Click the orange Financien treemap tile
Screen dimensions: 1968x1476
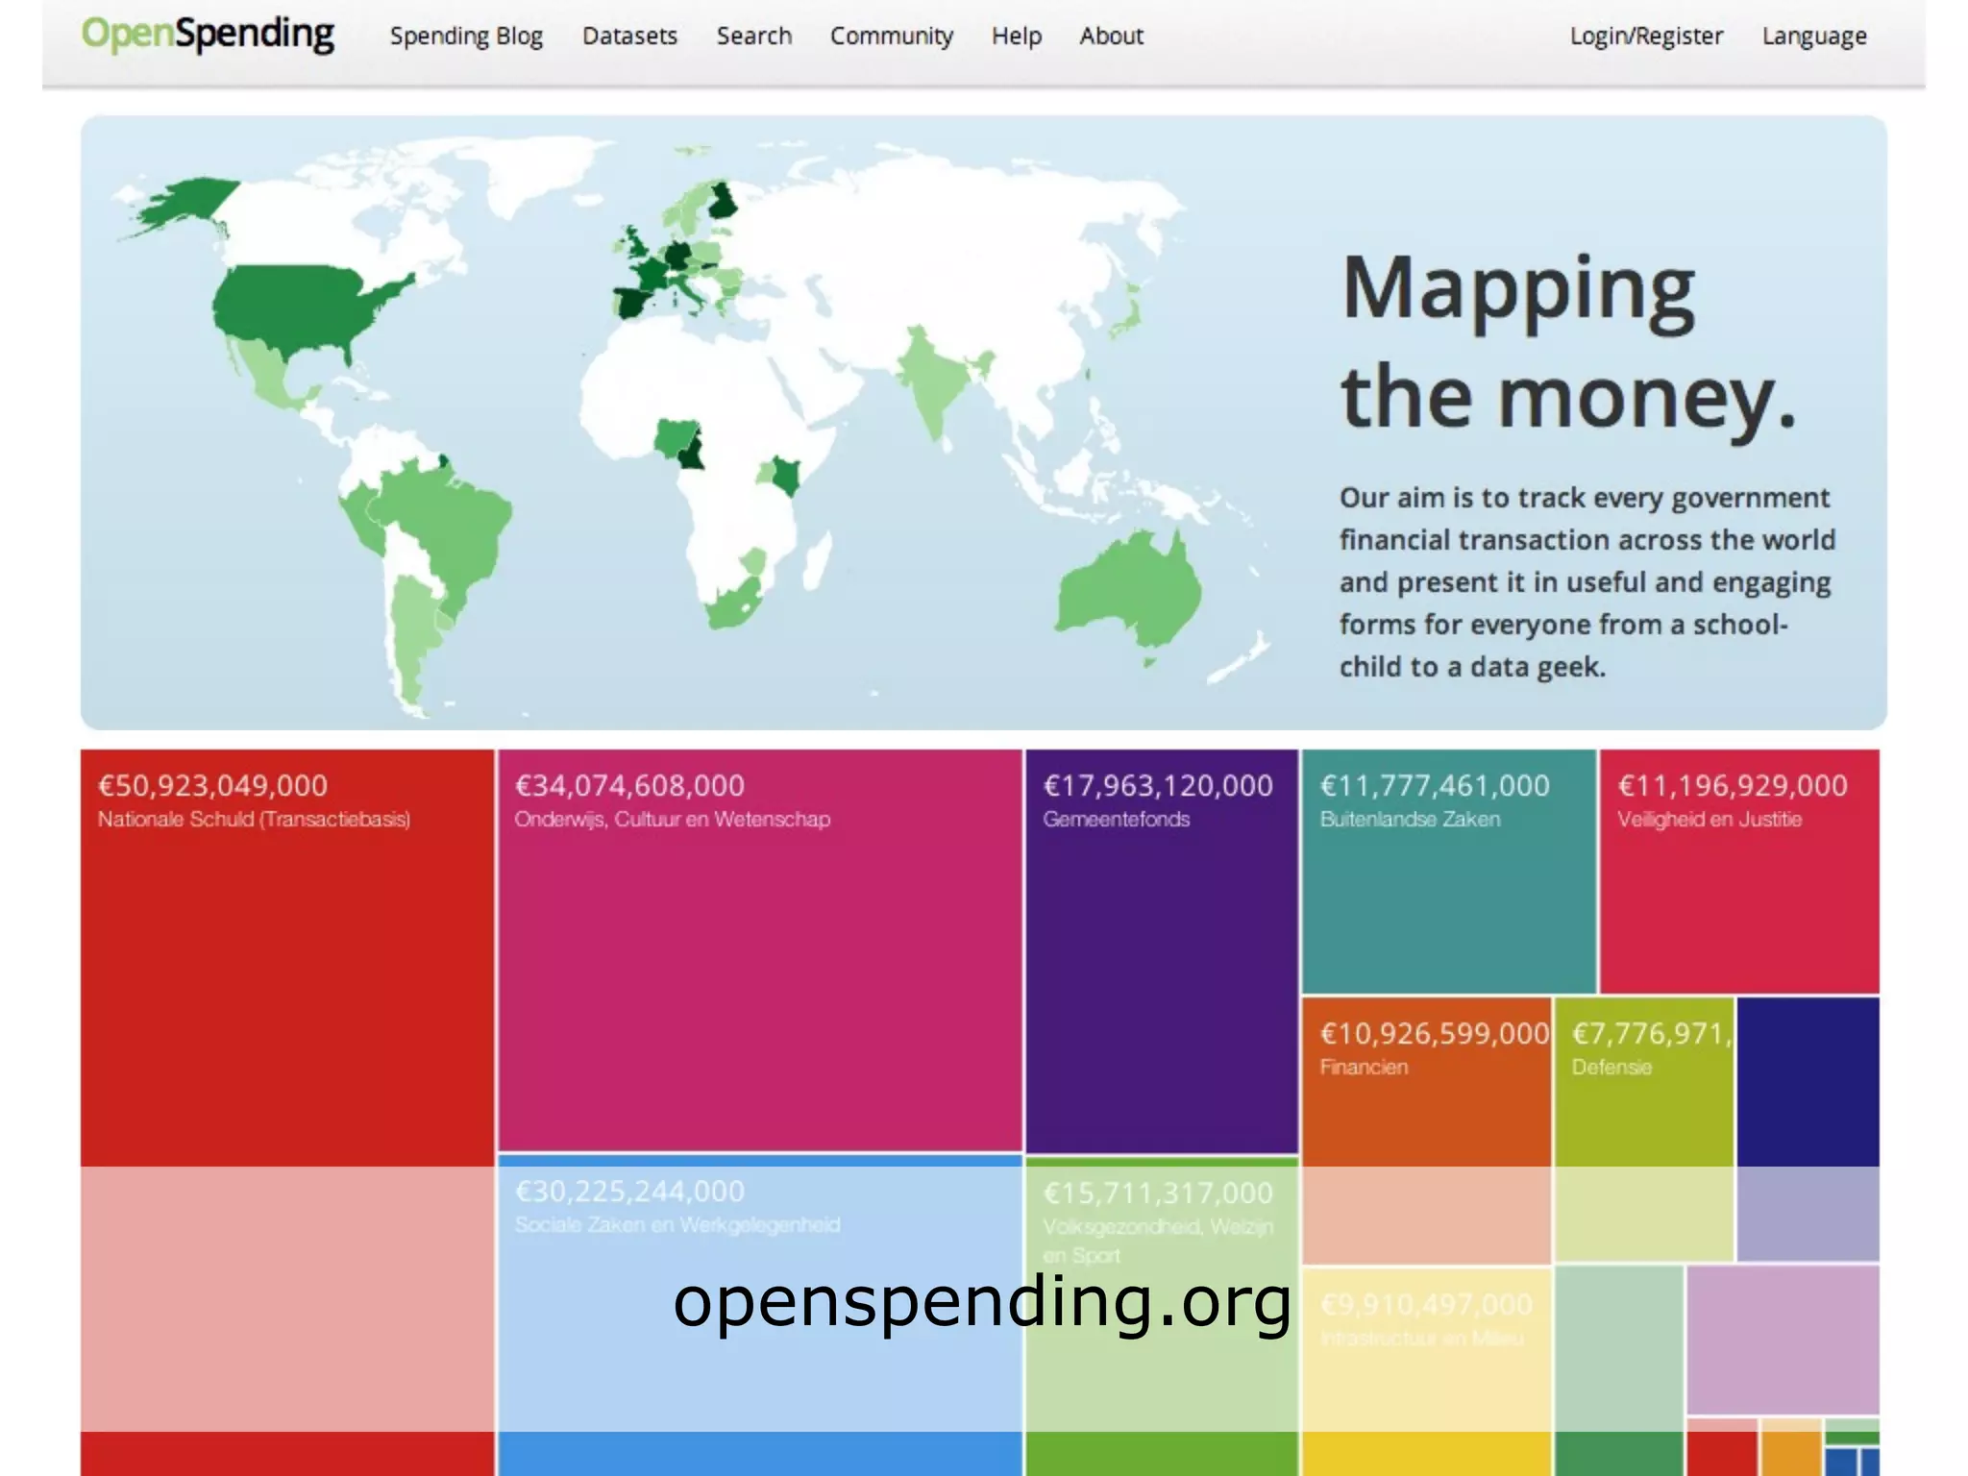coord(1425,1095)
